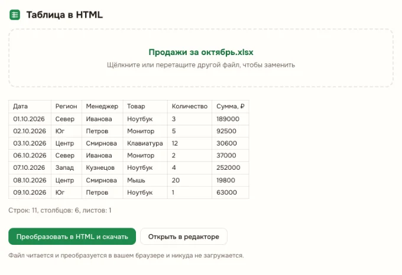
Task: Click the Кузнецов manager cell
Action: tap(102, 167)
